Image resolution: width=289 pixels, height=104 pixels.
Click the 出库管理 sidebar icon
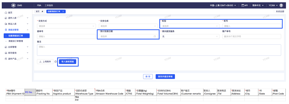6,47
